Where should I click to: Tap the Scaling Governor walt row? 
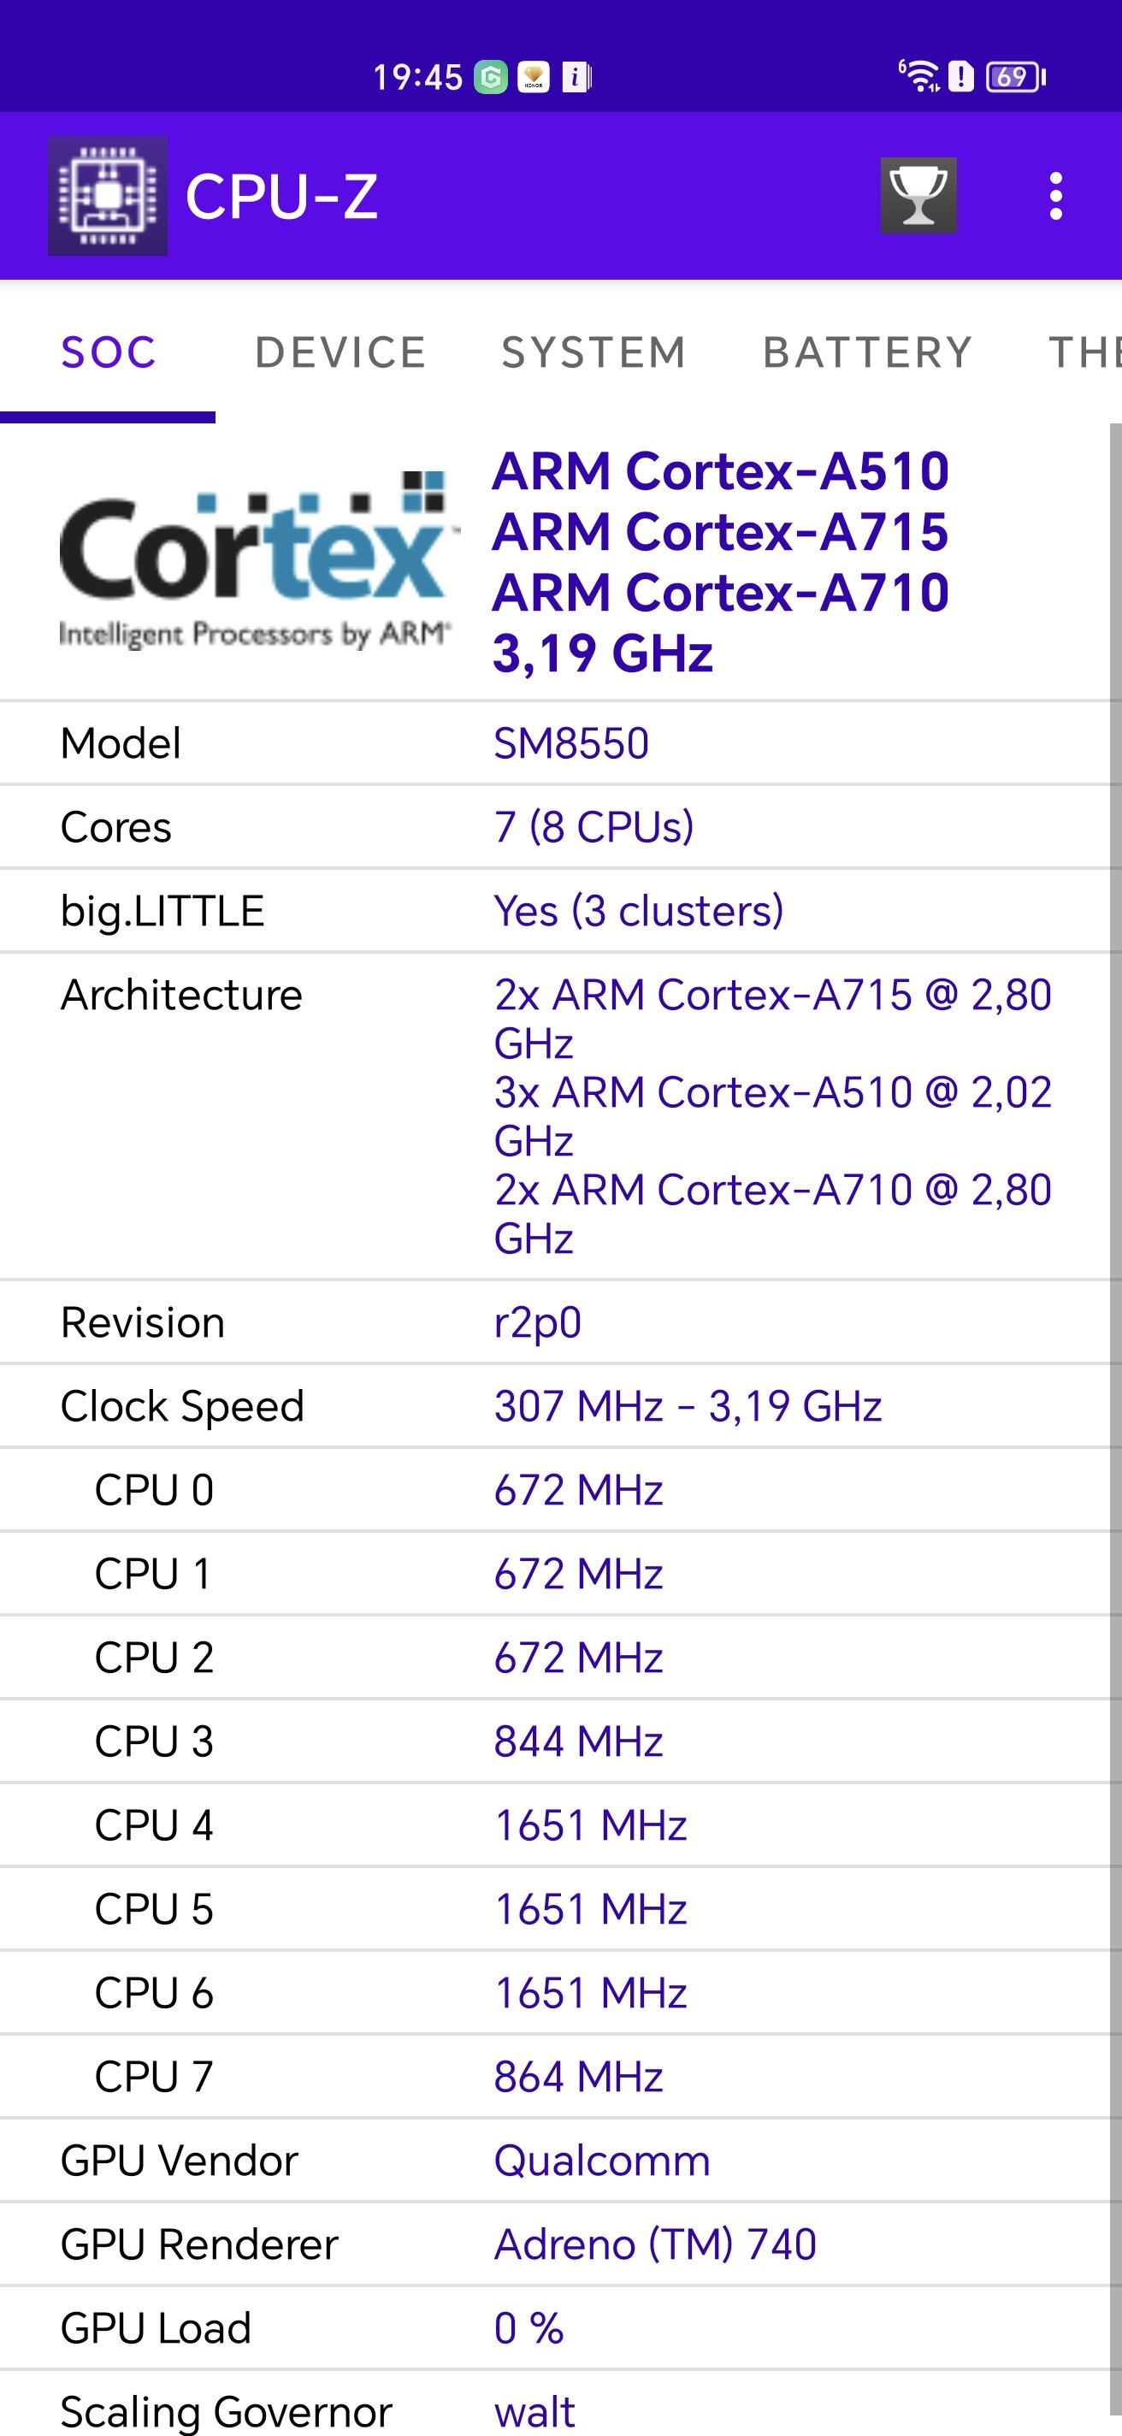[x=554, y=2409]
